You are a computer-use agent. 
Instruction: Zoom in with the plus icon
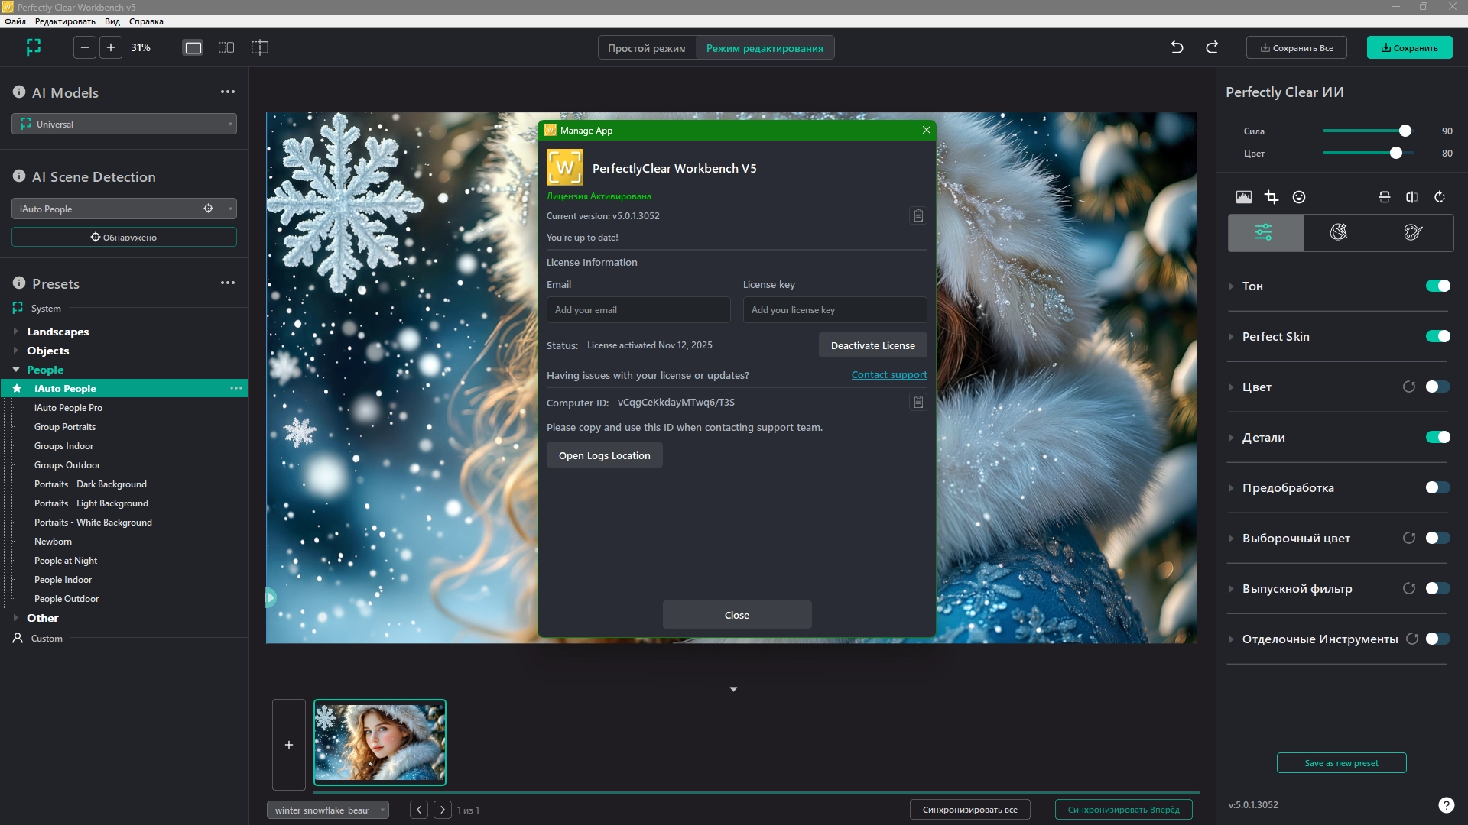pos(111,47)
